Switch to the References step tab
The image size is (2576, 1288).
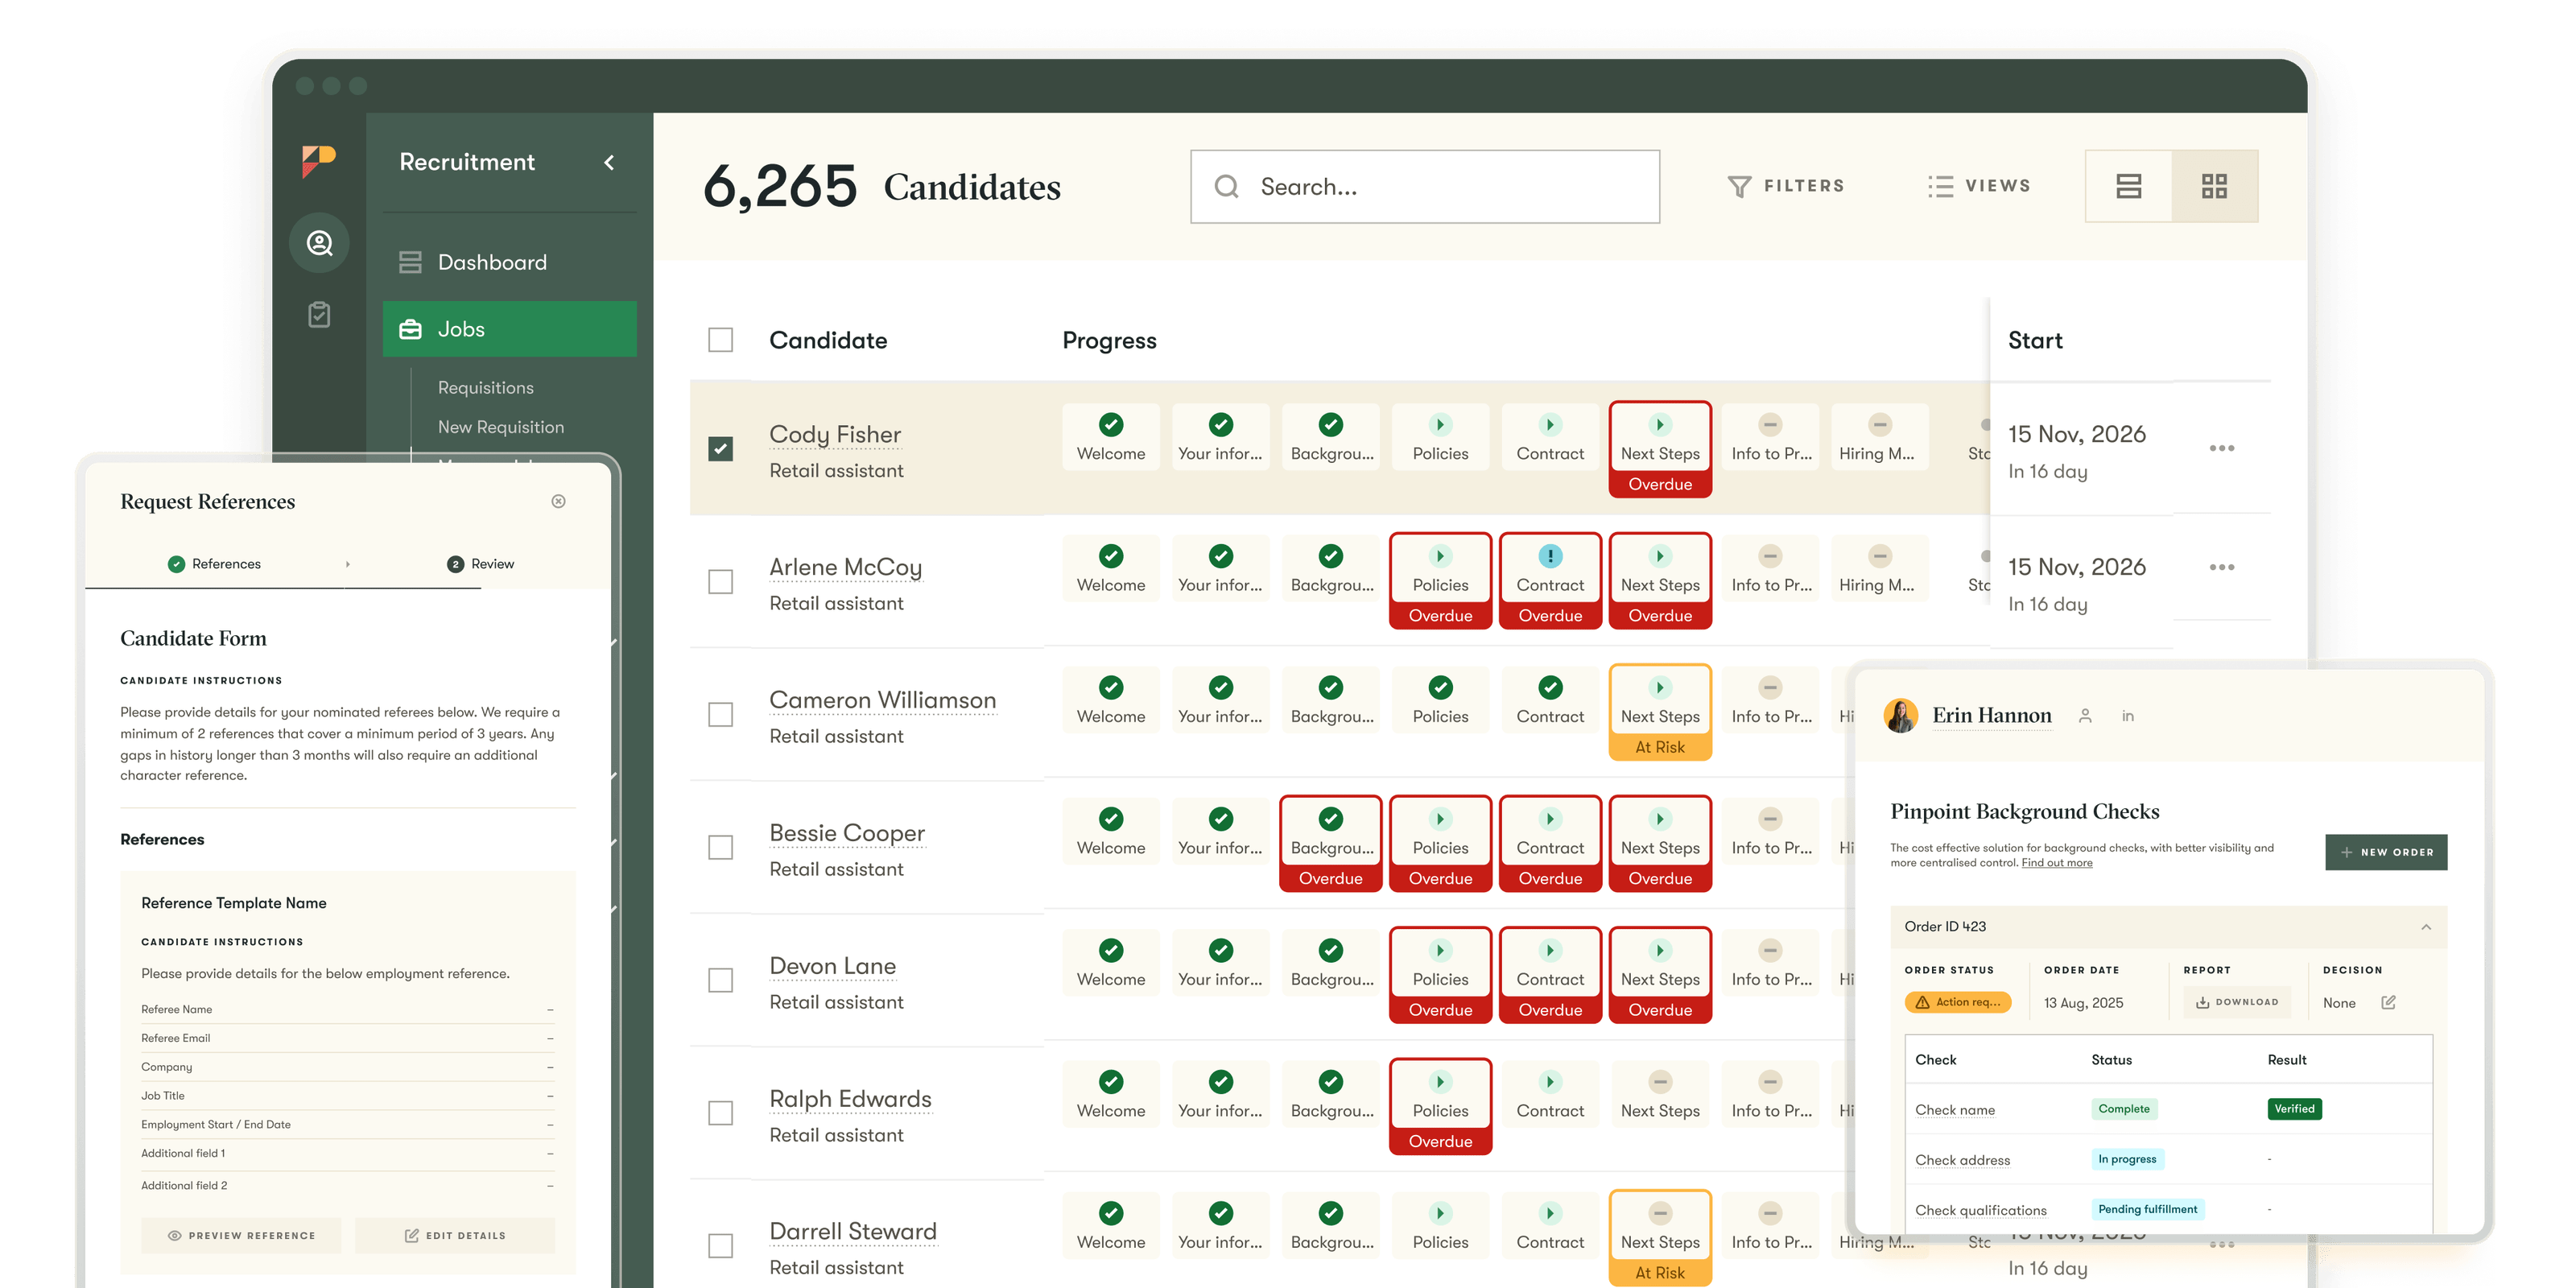214,564
